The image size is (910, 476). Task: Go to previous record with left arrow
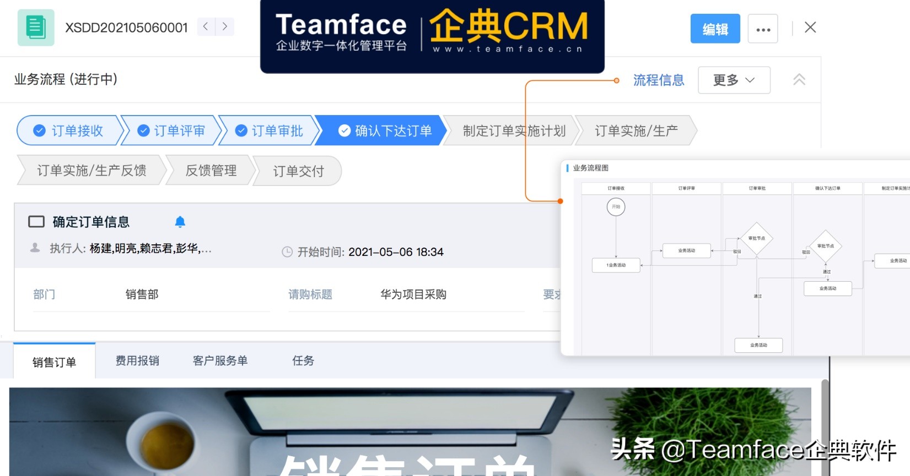click(206, 26)
